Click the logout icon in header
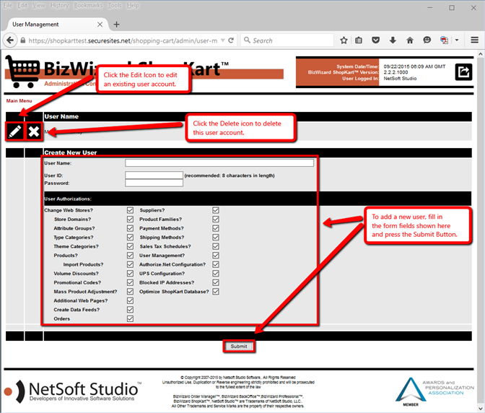 click(x=463, y=71)
